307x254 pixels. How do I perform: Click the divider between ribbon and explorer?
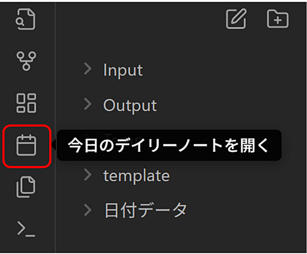56,127
